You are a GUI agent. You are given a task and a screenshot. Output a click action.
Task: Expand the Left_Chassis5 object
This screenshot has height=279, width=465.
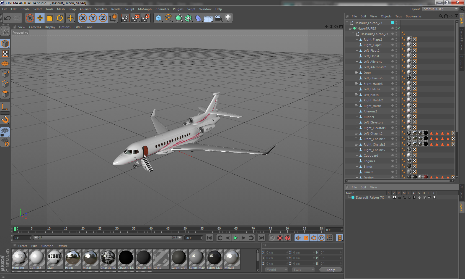pos(356,78)
